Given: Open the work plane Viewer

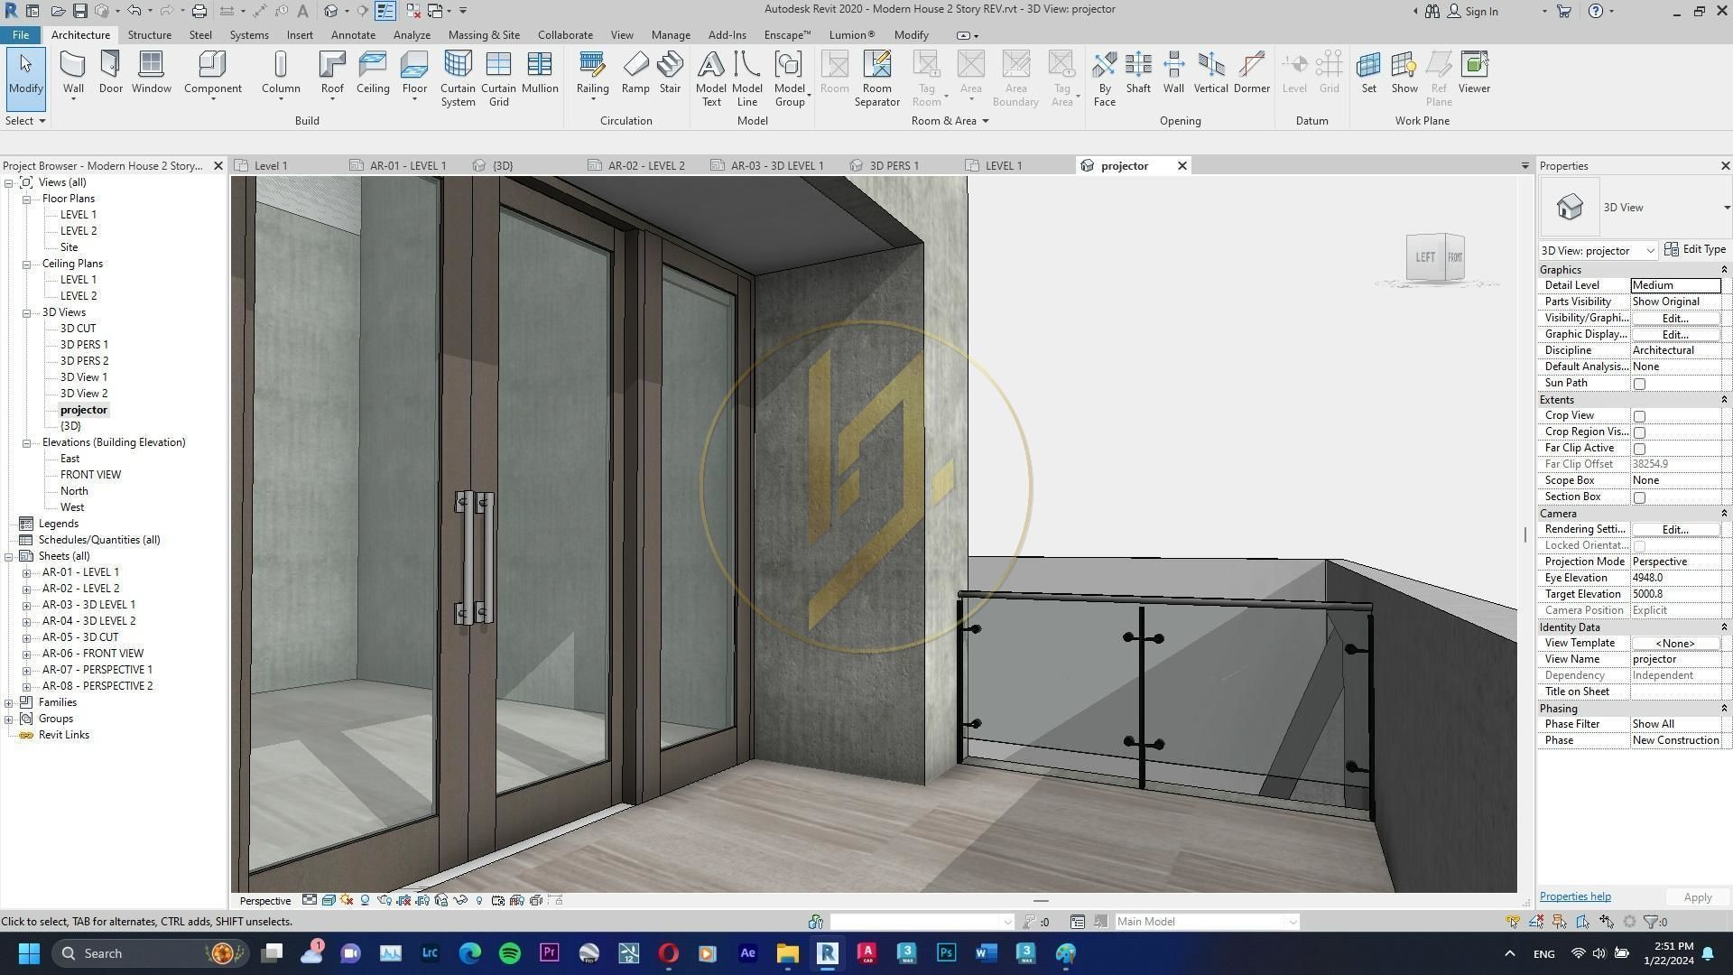Looking at the screenshot, I should click(1474, 73).
